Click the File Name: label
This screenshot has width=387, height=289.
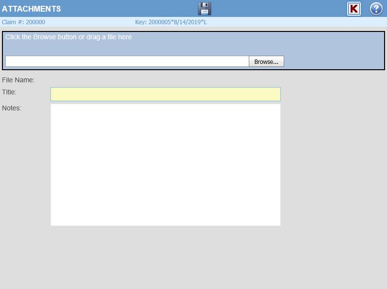(x=18, y=80)
